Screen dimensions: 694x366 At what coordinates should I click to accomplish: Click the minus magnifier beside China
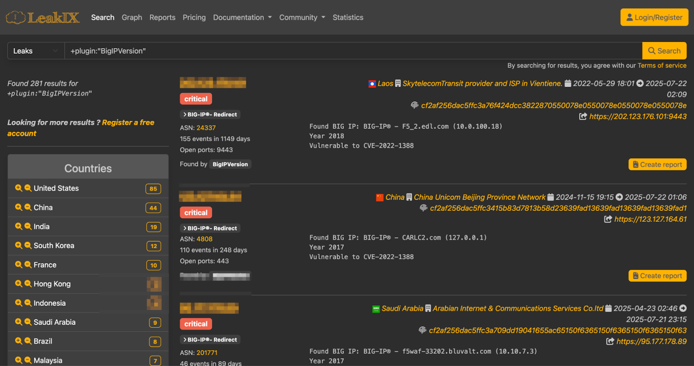(x=28, y=207)
